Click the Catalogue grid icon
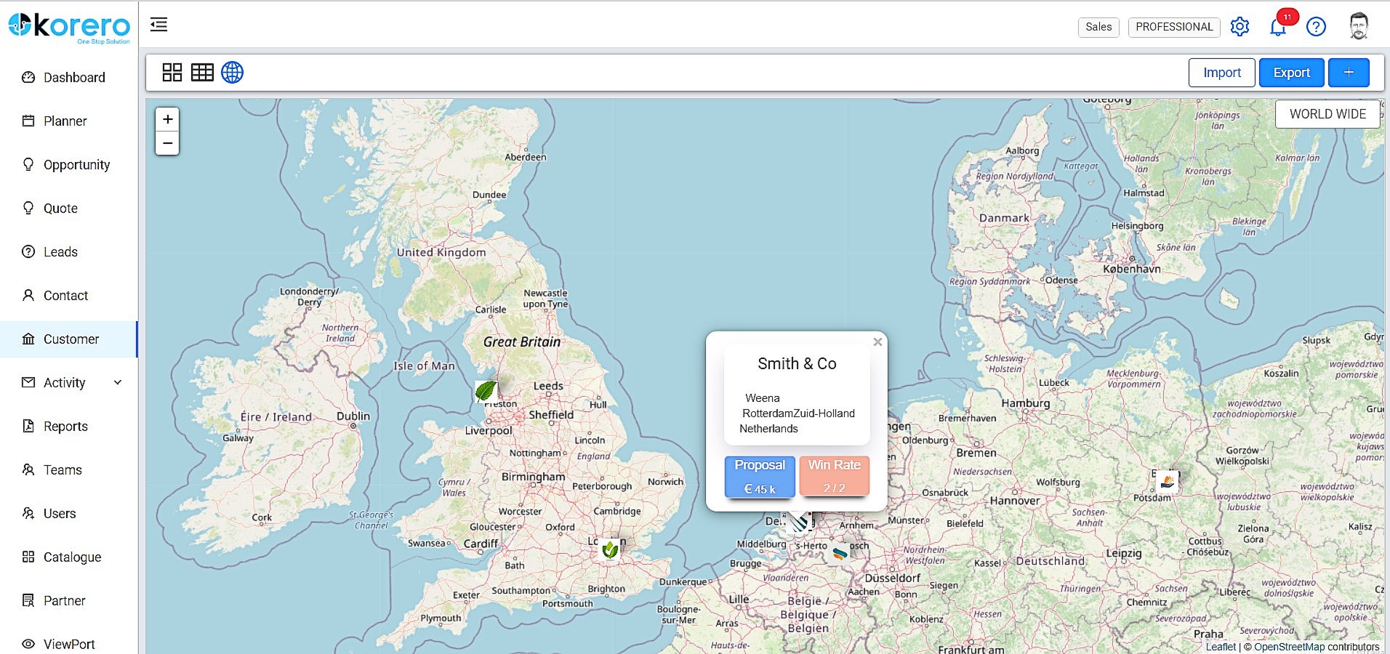The width and height of the screenshot is (1390, 654). [x=28, y=557]
